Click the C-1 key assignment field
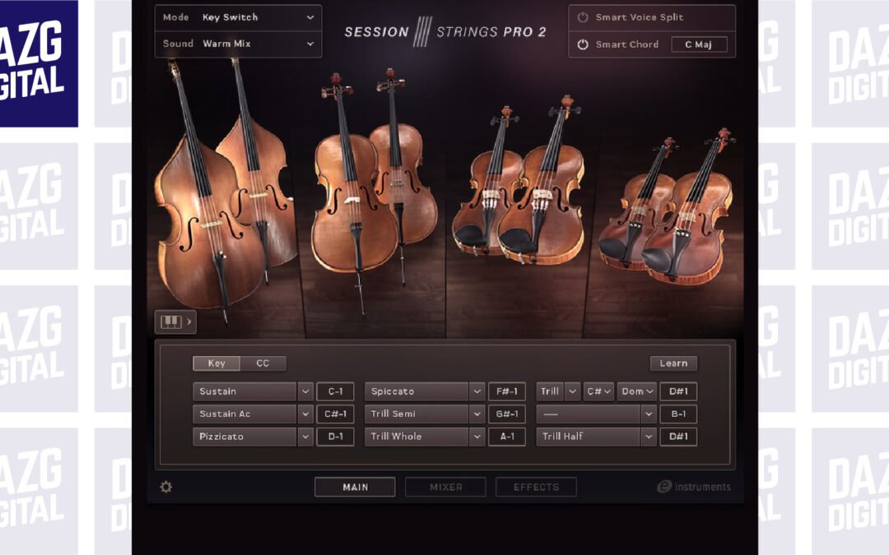889x555 pixels. point(335,391)
